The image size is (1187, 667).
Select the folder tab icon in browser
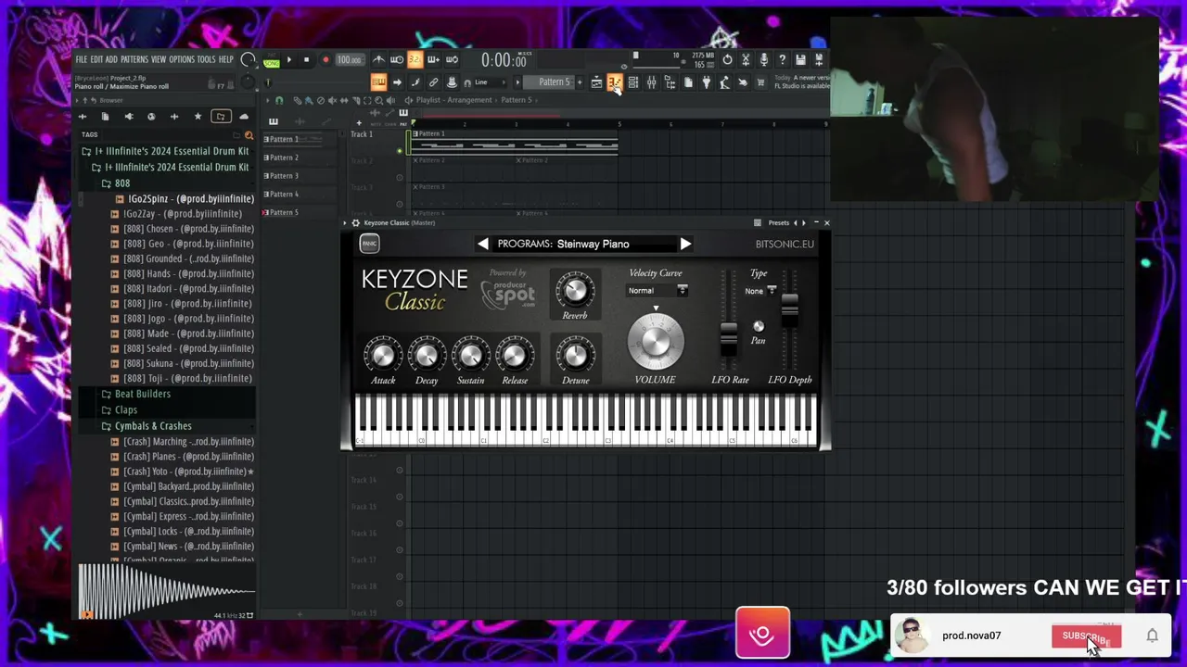[221, 117]
